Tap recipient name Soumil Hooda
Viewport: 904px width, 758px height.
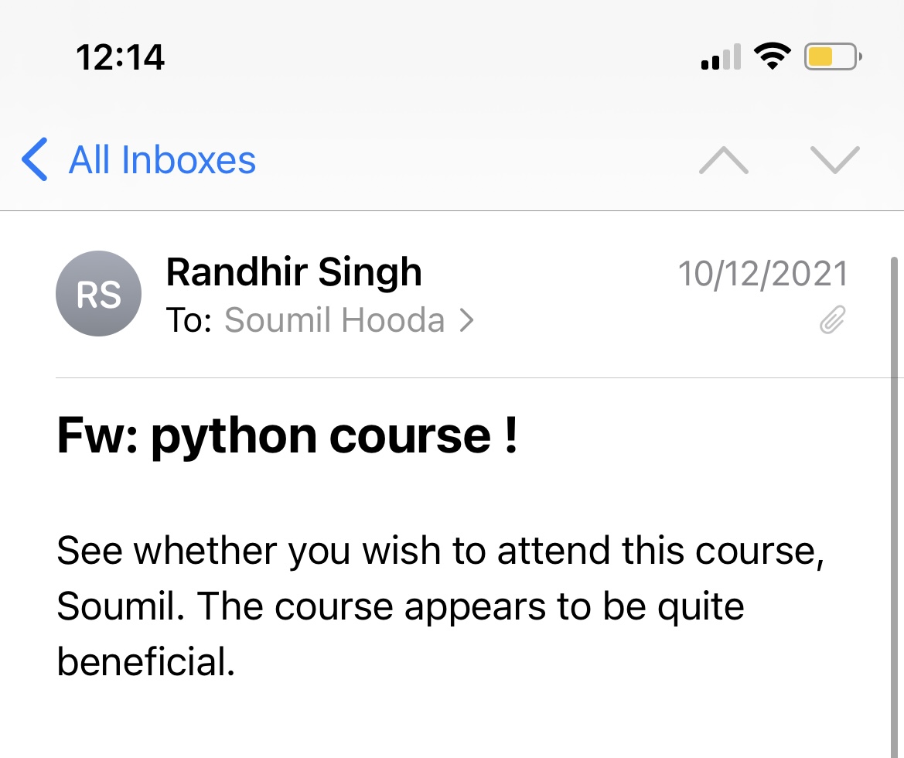pos(334,320)
